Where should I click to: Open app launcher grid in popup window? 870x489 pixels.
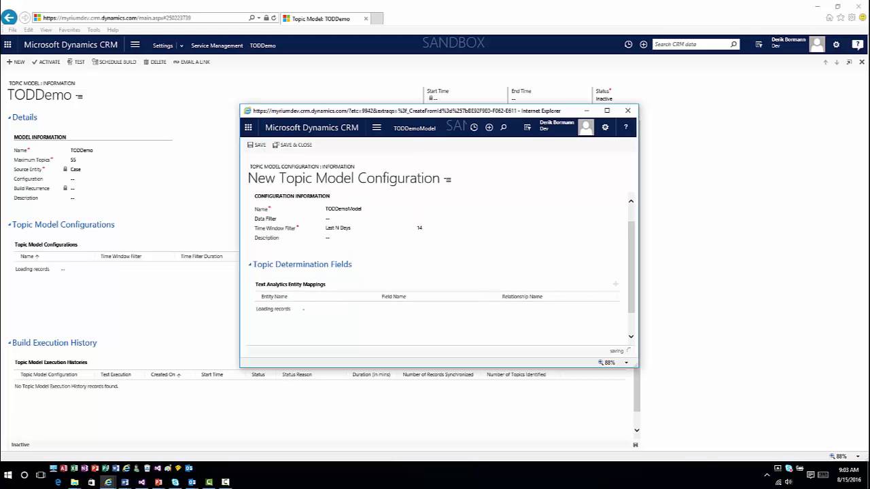point(248,127)
